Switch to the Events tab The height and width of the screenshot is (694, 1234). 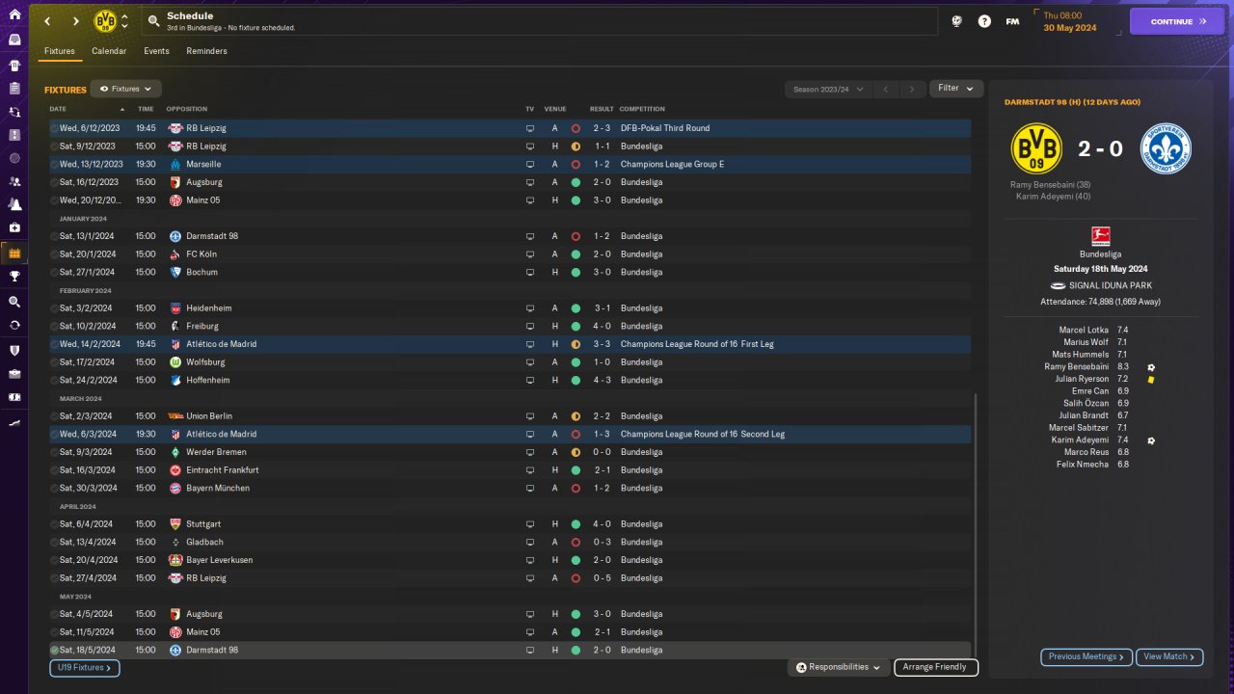tap(156, 51)
